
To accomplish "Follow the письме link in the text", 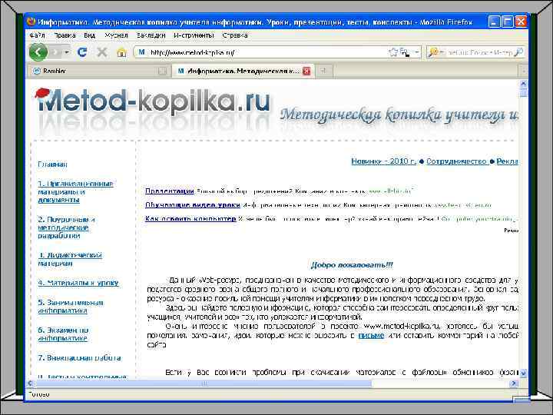I will (x=371, y=335).
